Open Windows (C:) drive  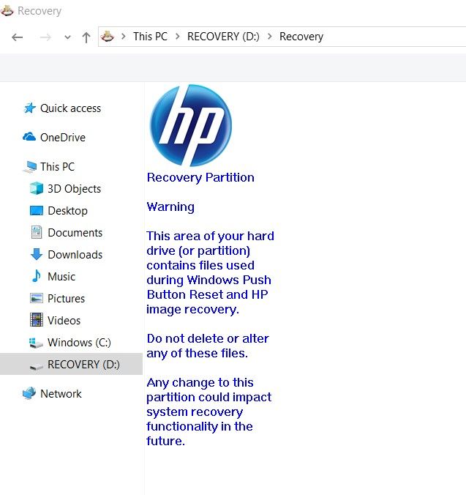[x=80, y=343]
